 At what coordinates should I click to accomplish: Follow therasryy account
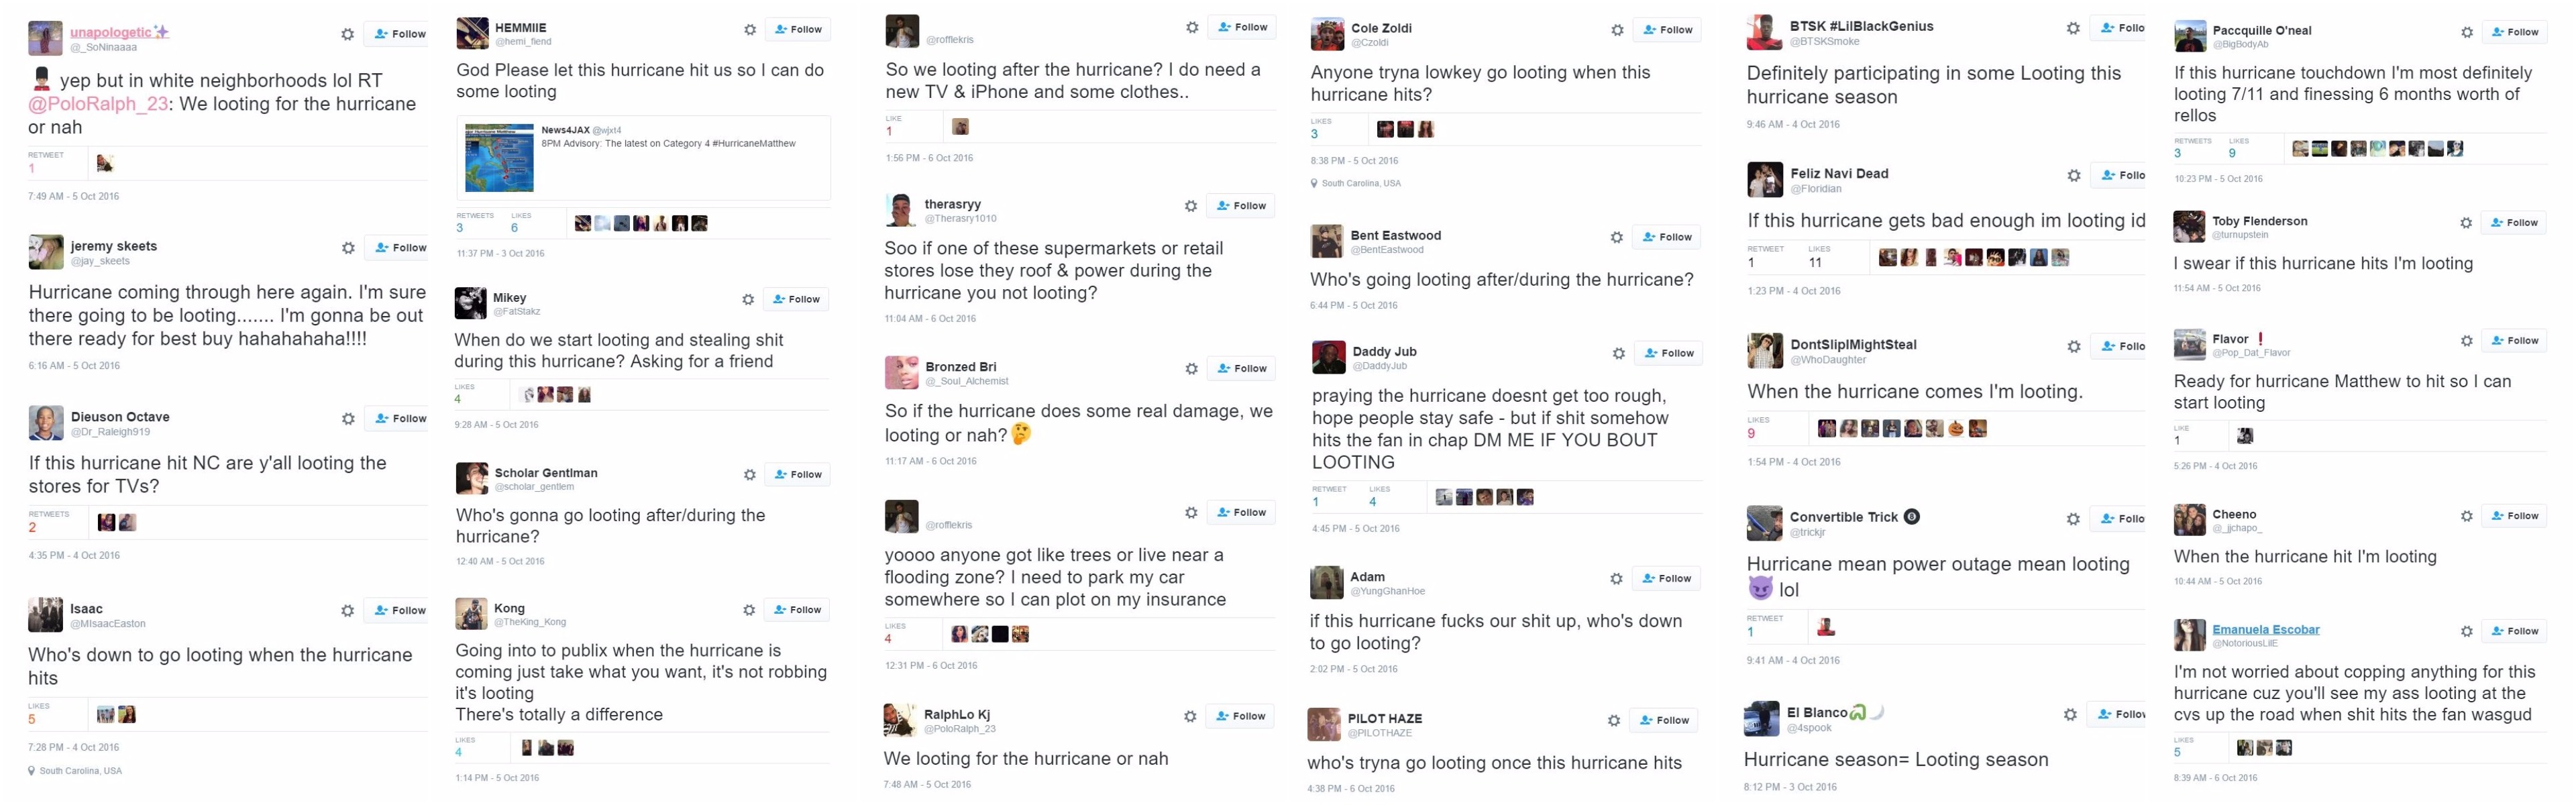1241,206
